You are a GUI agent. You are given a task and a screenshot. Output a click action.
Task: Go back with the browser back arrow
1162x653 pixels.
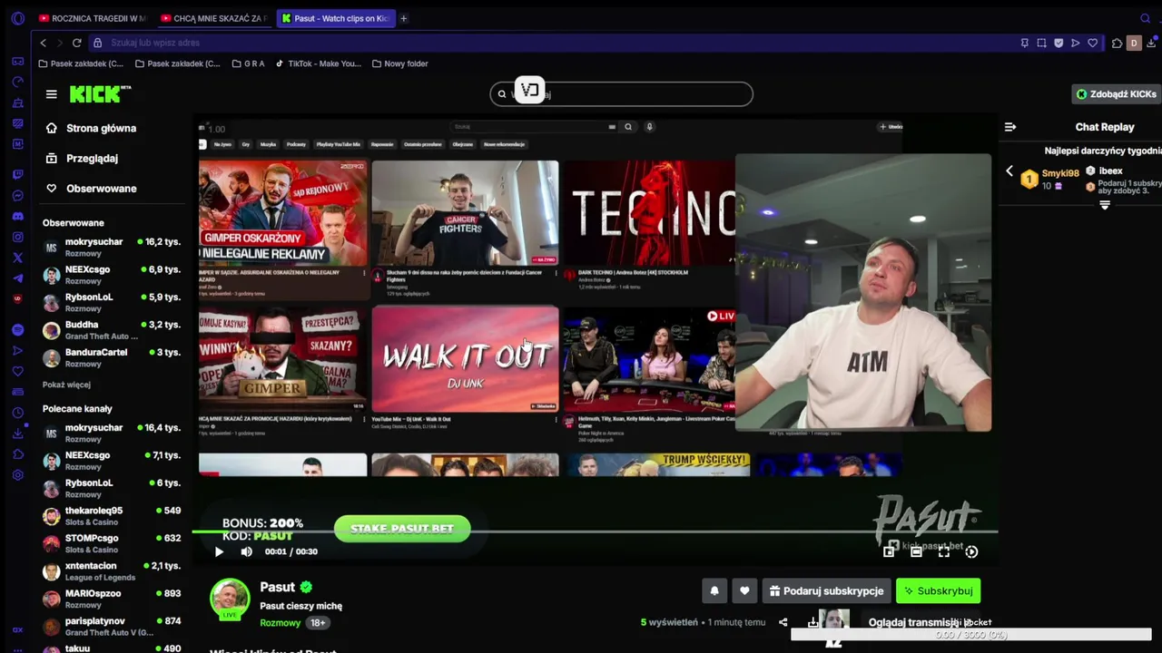tap(43, 43)
